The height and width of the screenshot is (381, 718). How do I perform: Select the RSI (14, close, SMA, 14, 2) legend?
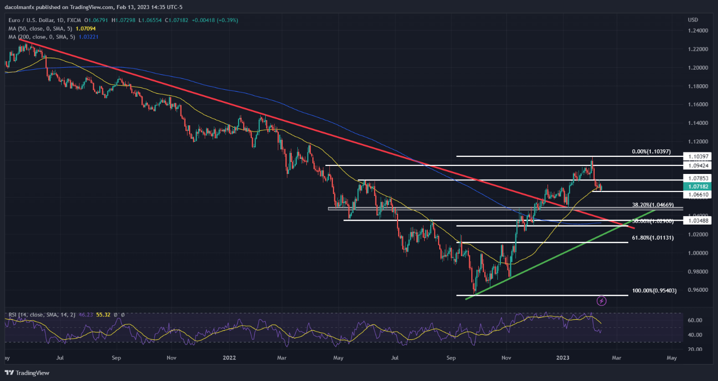pos(42,315)
